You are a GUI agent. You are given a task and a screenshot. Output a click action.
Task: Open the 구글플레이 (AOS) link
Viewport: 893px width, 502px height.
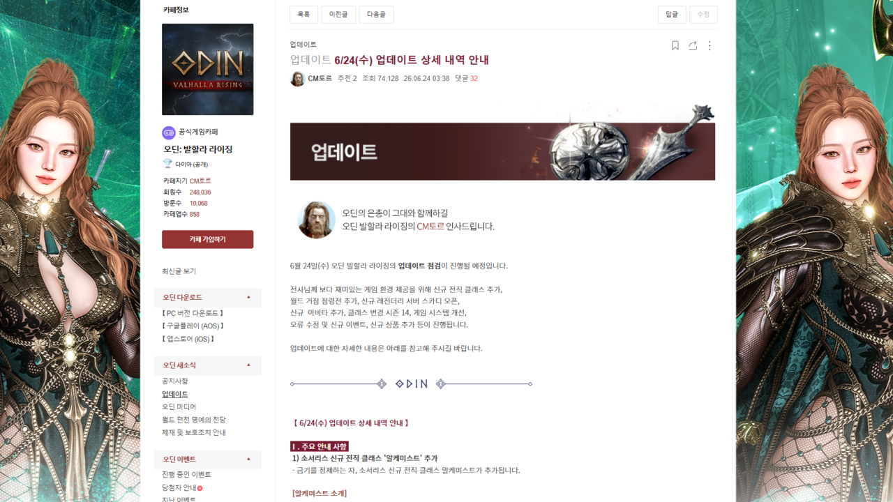[193, 326]
